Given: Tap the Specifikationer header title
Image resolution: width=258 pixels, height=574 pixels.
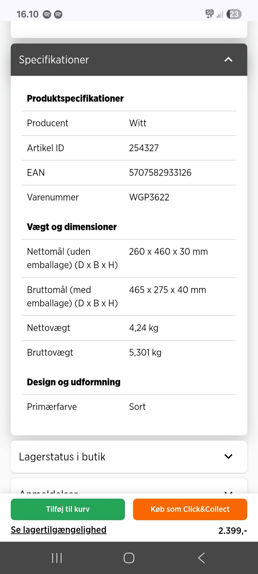Looking at the screenshot, I should [54, 60].
